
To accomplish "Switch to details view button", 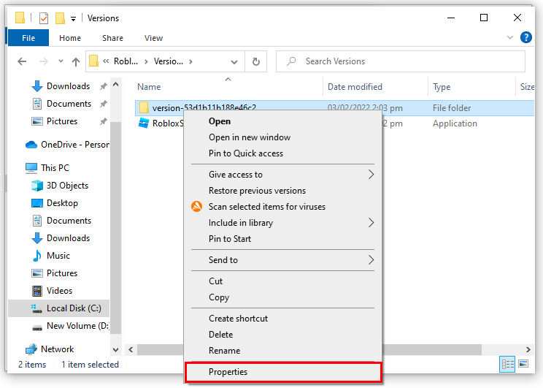I will tap(507, 364).
